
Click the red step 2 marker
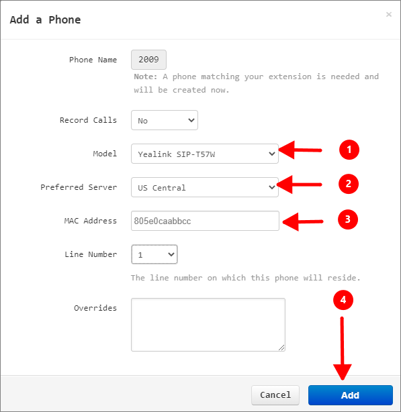point(349,184)
